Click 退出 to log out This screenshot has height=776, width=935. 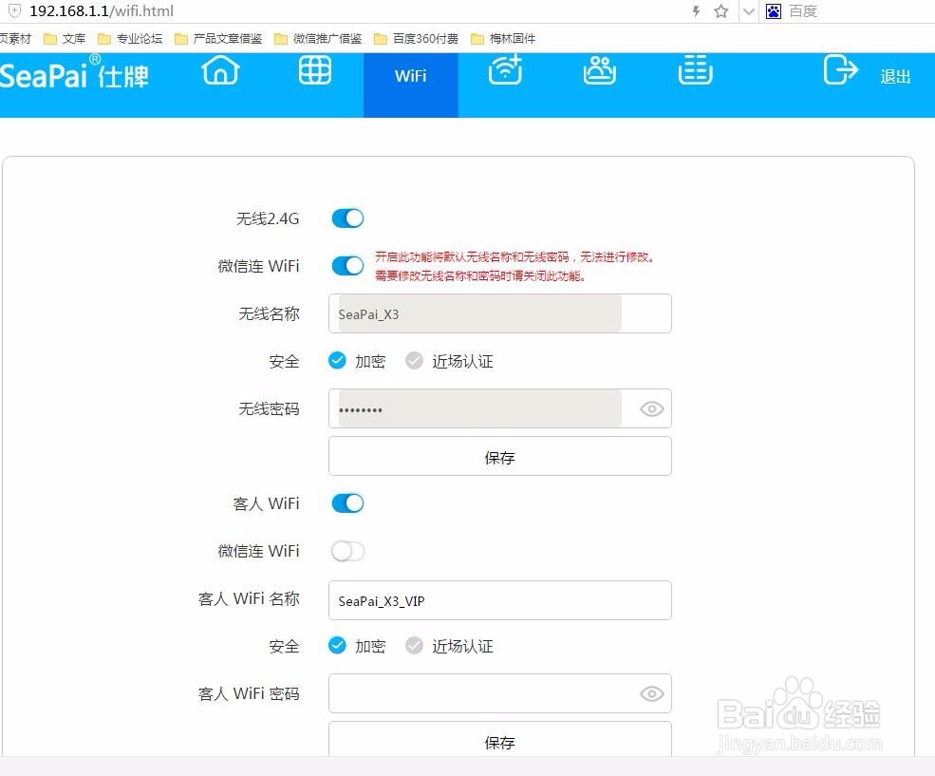pyautogui.click(x=894, y=76)
